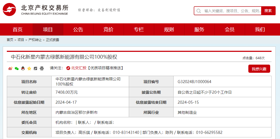Screen dimensions: 280x139
Task: Open the 首页 navigation menu
Action: [18, 30]
